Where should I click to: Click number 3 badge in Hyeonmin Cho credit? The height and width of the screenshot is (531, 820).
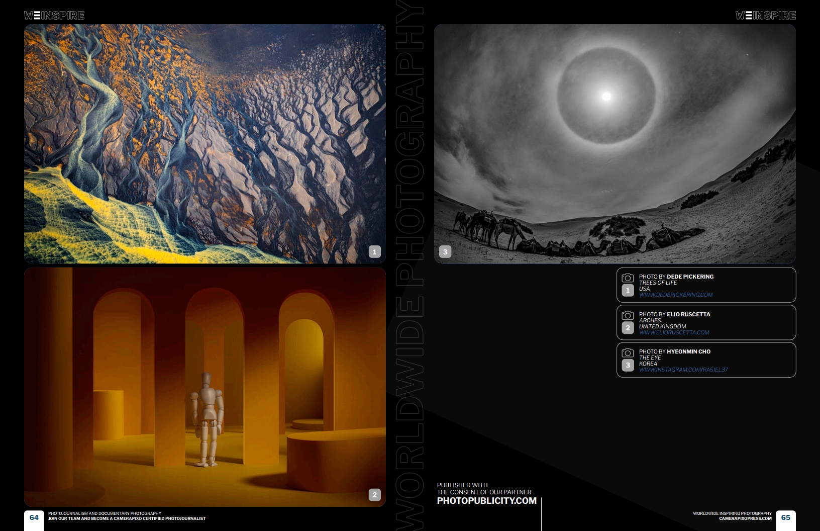coord(628,365)
